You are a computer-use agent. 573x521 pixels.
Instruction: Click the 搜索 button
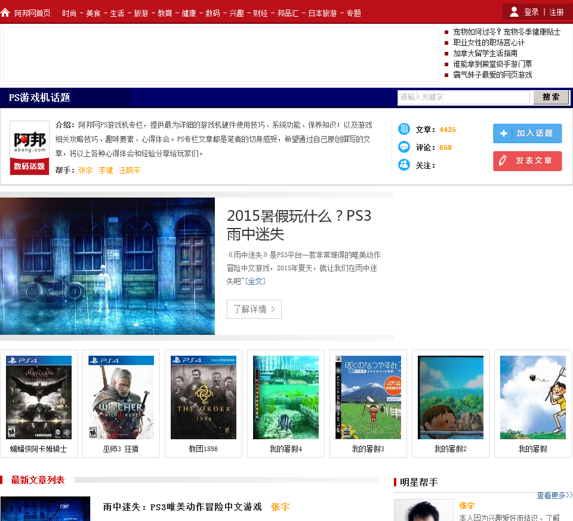coord(551,97)
